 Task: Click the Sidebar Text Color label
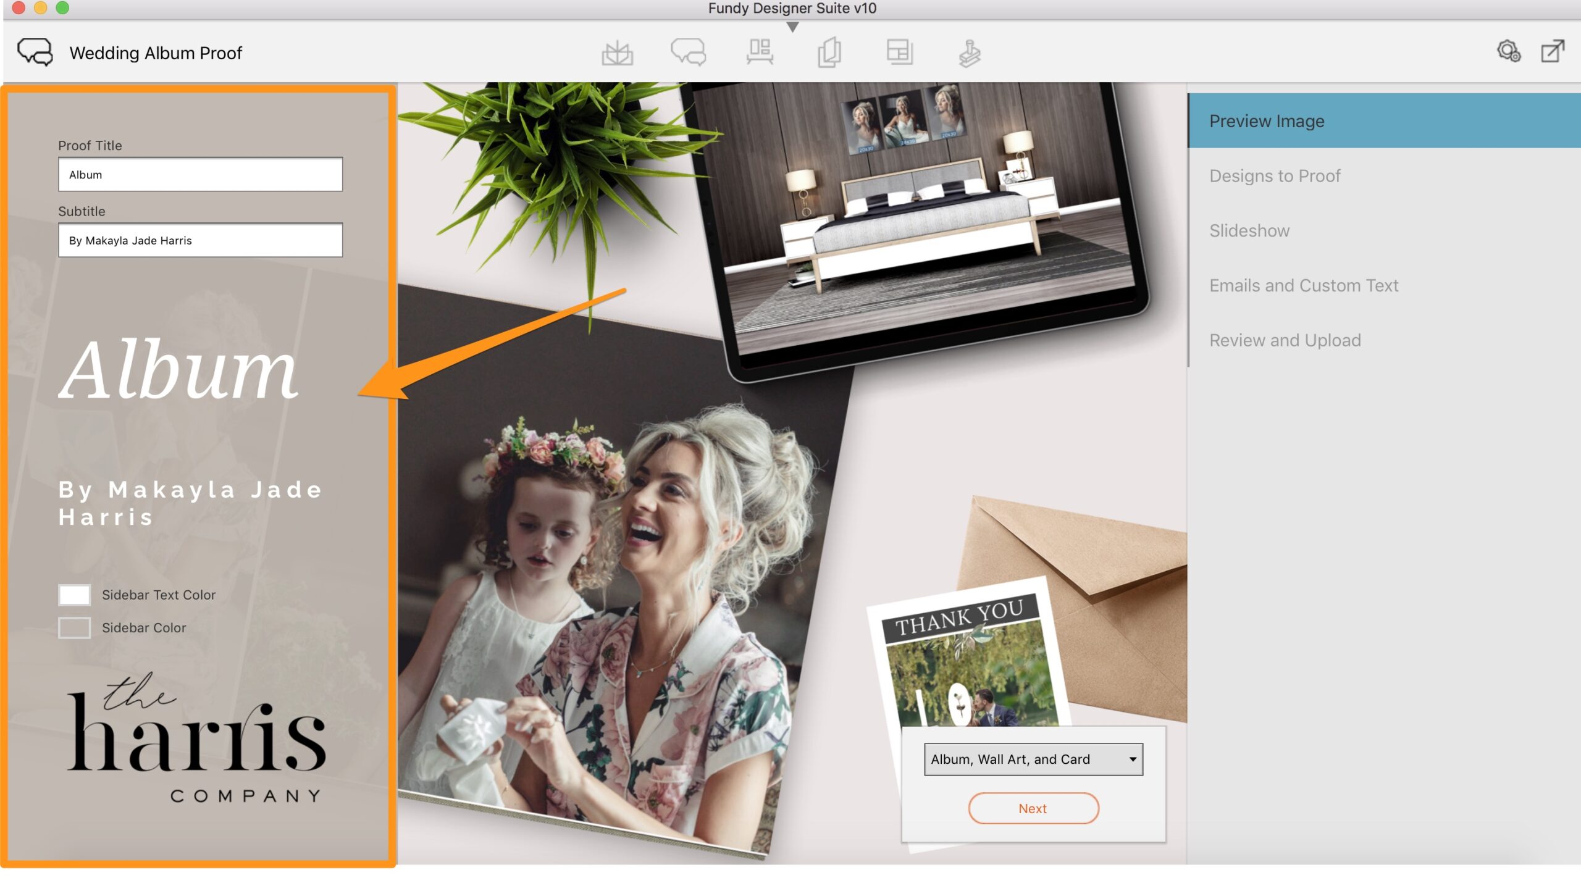coord(159,595)
